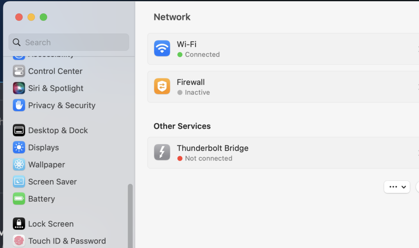This screenshot has width=419, height=248.
Task: Click the sidebar vertical scrollbar
Action: (x=130, y=216)
